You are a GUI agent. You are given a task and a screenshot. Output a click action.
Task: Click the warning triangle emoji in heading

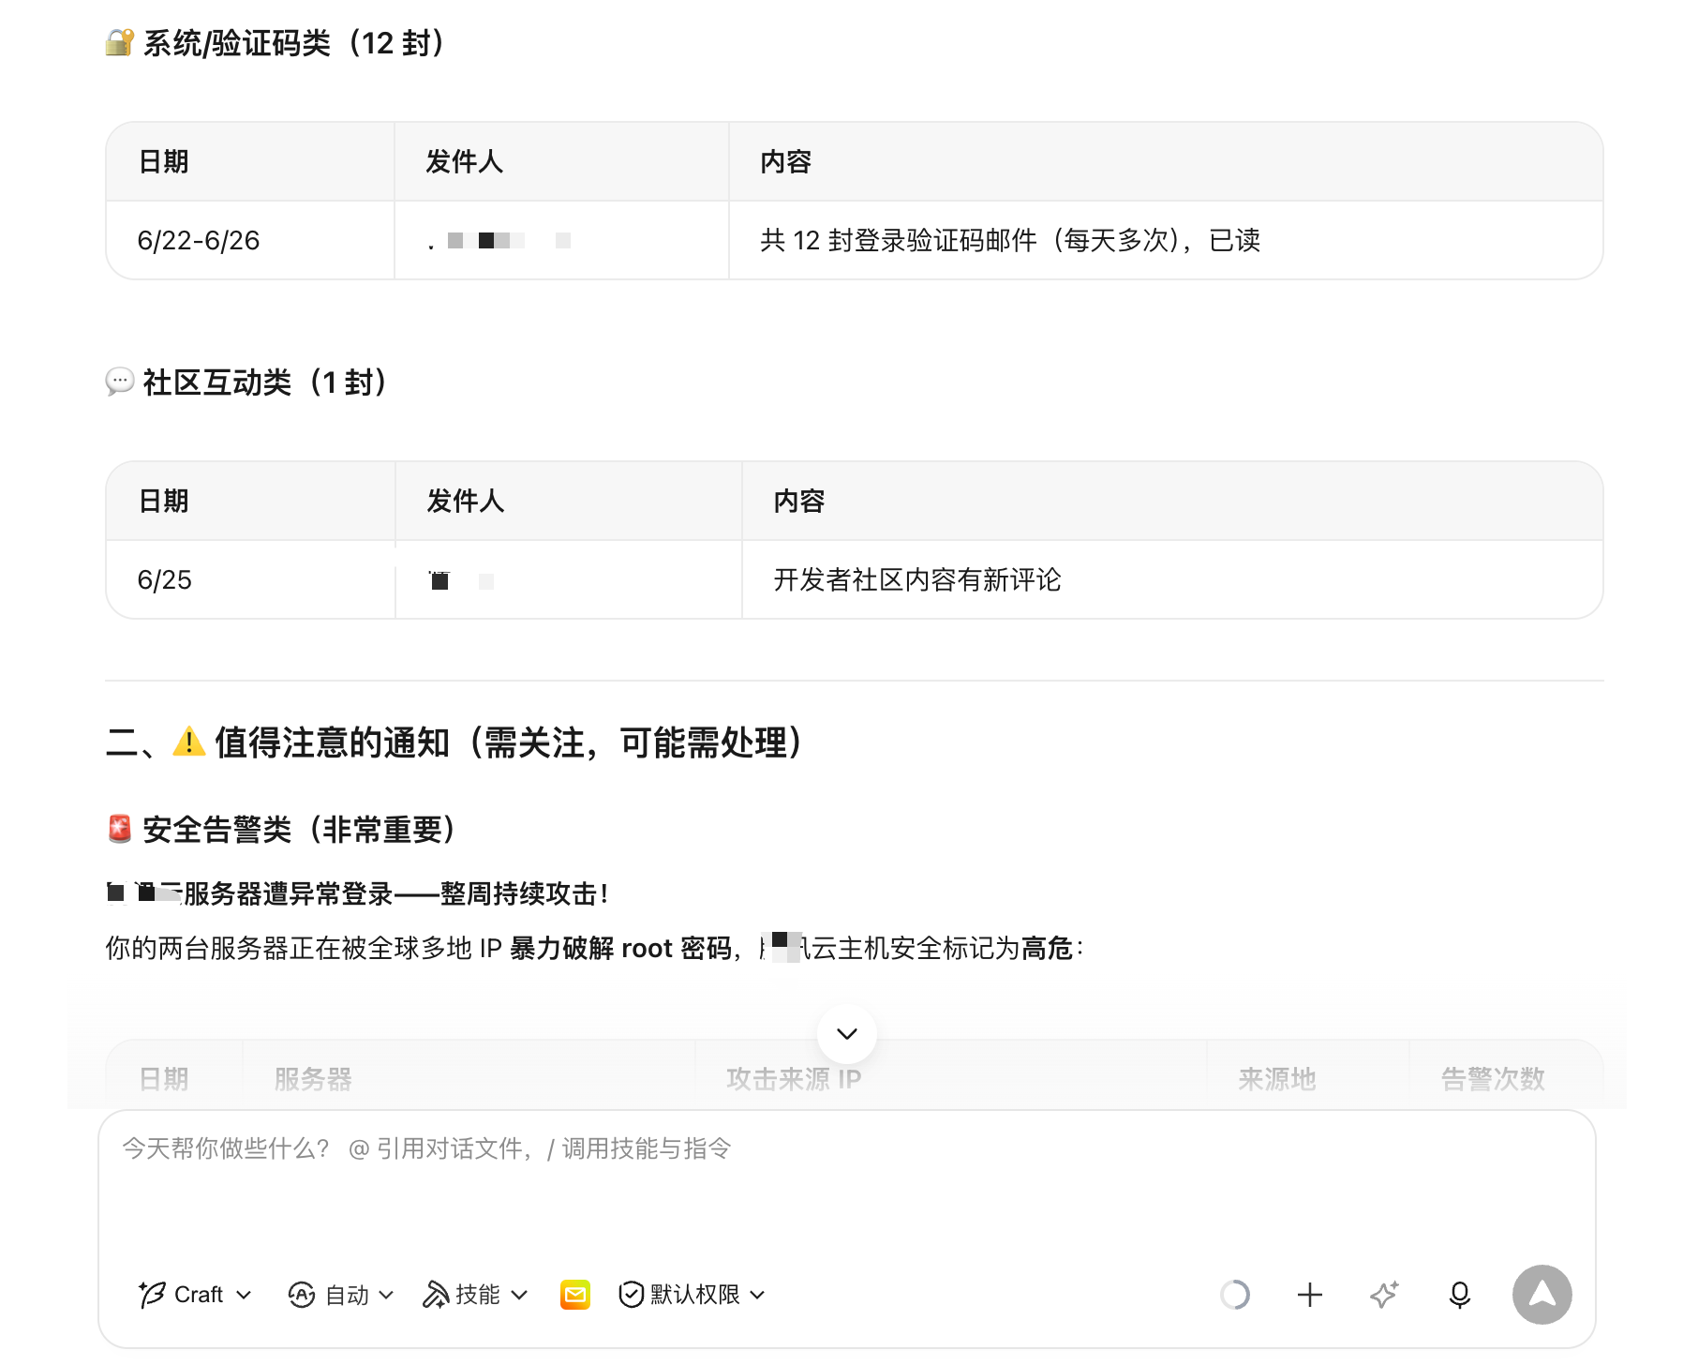[x=188, y=742]
